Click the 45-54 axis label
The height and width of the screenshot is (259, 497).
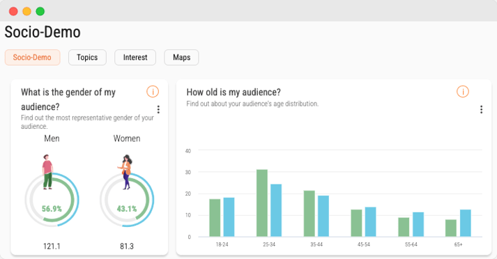point(364,244)
